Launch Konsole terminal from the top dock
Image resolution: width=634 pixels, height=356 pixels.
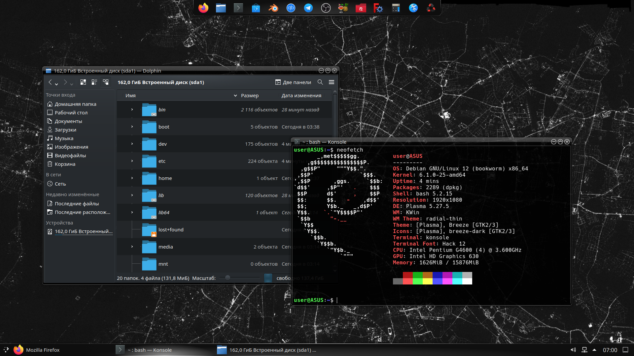coord(238,8)
